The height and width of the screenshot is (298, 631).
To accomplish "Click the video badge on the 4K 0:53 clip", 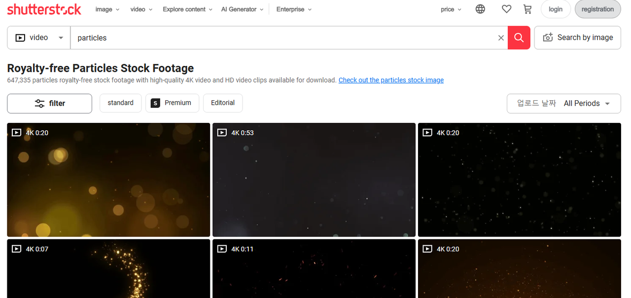I will pyautogui.click(x=222, y=133).
